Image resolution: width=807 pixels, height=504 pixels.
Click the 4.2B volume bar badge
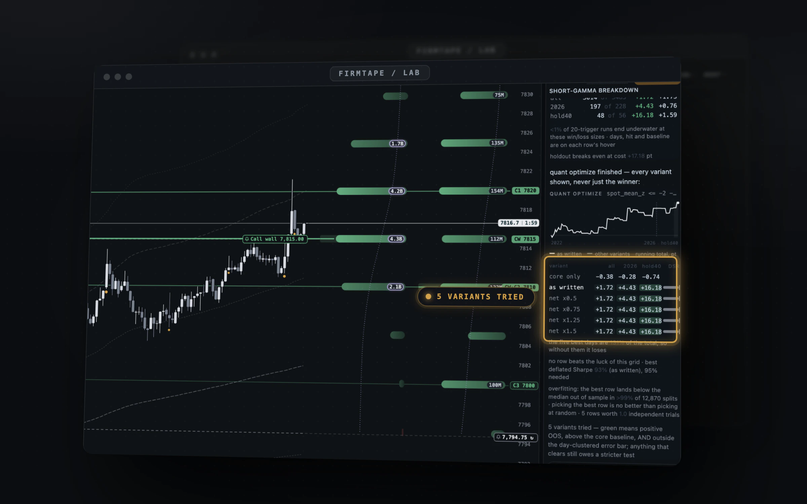[x=397, y=191]
